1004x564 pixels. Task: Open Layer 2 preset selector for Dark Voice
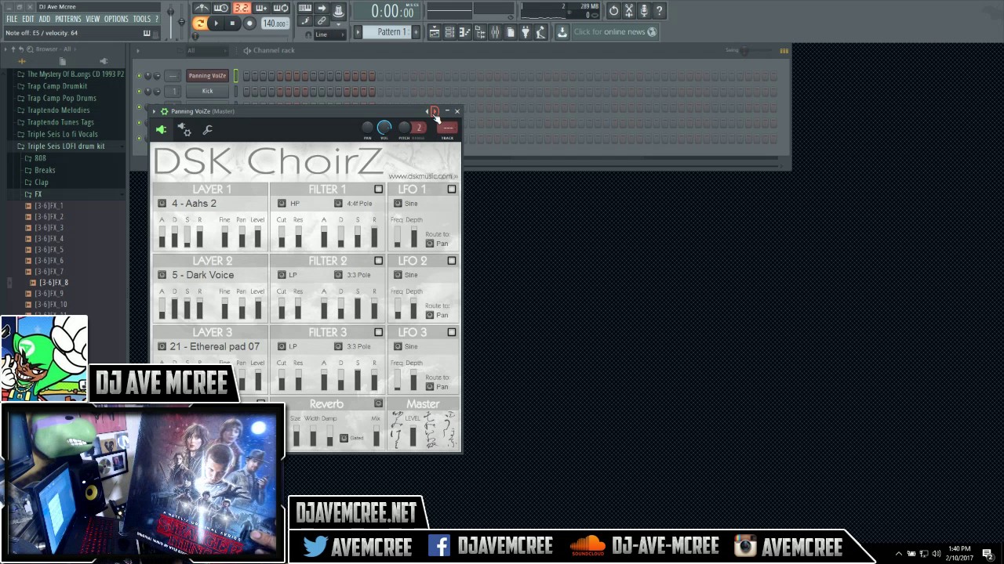coord(162,275)
